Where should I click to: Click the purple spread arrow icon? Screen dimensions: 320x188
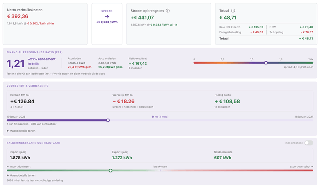point(107,16)
